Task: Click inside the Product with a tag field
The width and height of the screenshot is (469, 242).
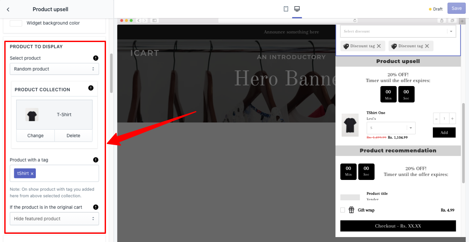Action: pyautogui.click(x=54, y=173)
